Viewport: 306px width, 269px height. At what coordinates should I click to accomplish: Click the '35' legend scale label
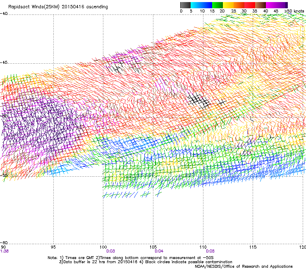[x=255, y=11]
